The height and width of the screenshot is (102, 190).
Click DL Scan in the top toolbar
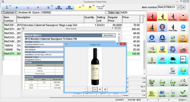tap(59, 7)
